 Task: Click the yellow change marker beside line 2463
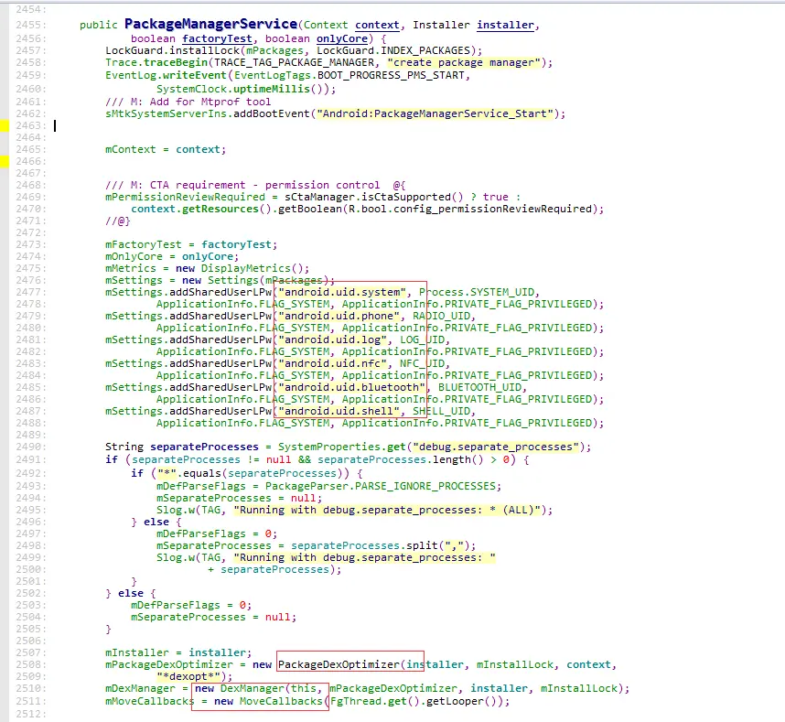(5, 125)
